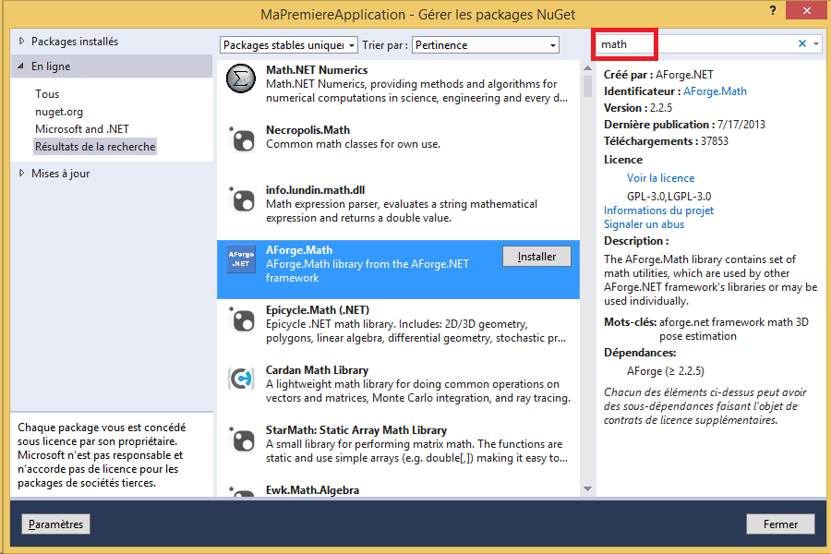The image size is (831, 554).
Task: Click the AForge.NET package logo
Action: coord(241,259)
